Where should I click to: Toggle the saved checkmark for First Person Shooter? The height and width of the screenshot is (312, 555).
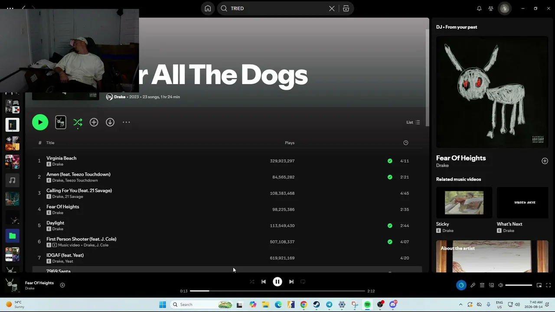pyautogui.click(x=390, y=242)
